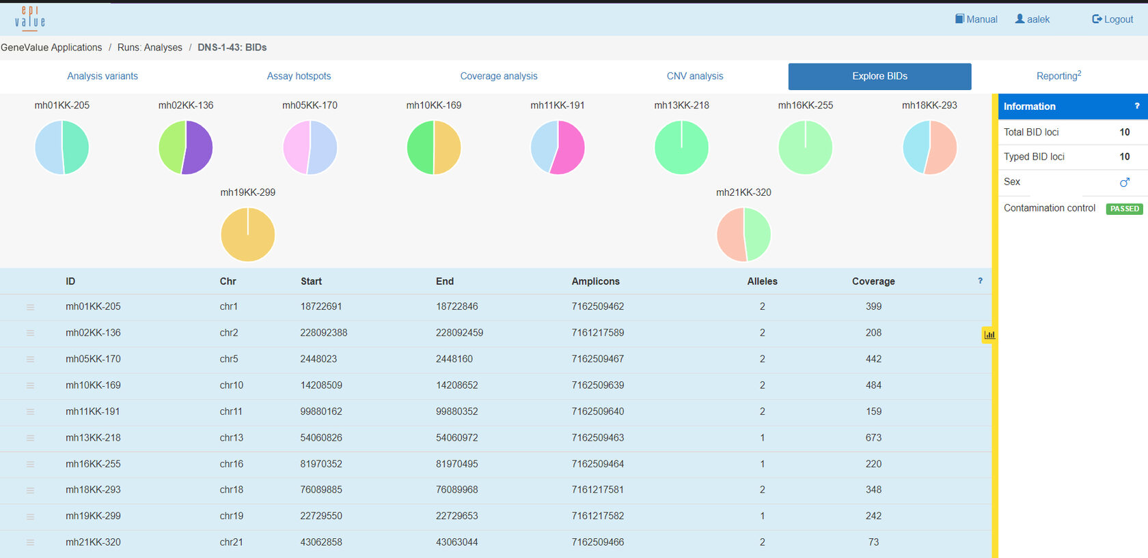1148x558 pixels.
Task: Click the epi value logo
Action: point(30,18)
